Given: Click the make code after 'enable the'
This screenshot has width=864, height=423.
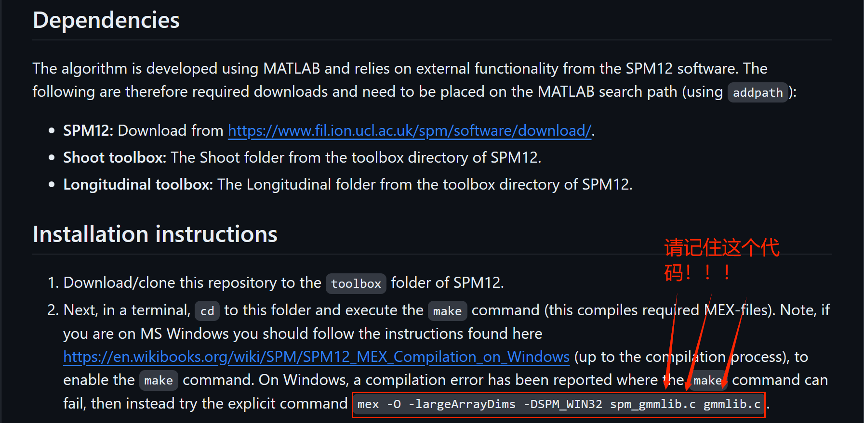Looking at the screenshot, I should click(x=159, y=381).
